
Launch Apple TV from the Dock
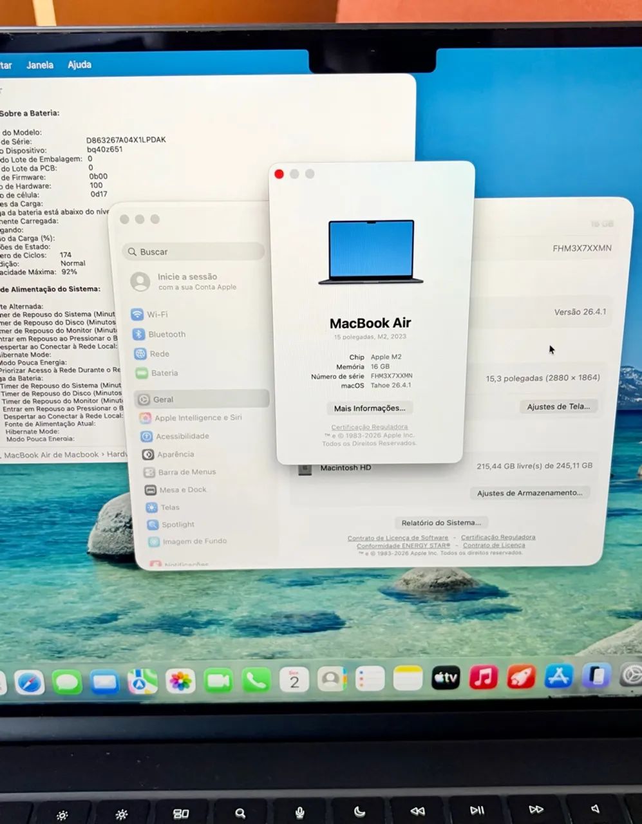click(446, 677)
